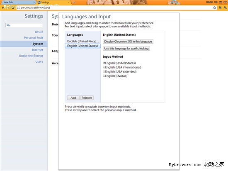Click the search magnifier dropdown in Settings
This screenshot has height=171, width=228.
point(8,25)
